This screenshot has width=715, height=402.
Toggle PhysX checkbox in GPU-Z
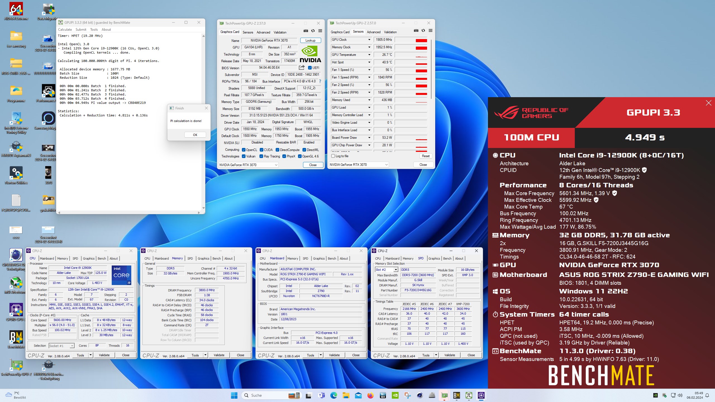[284, 156]
